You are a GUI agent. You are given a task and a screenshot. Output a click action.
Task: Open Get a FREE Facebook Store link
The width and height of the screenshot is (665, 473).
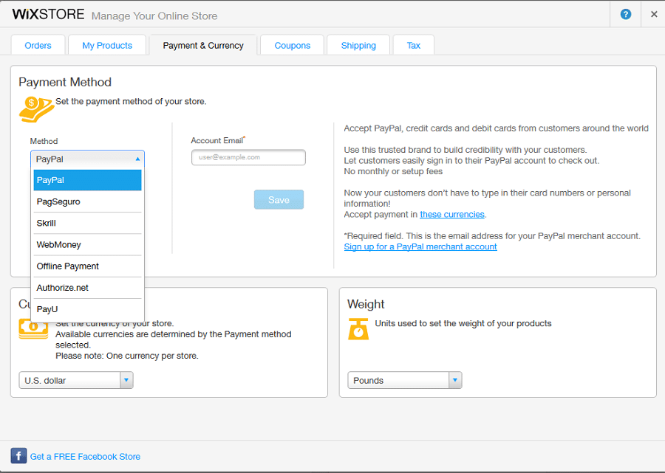85,457
